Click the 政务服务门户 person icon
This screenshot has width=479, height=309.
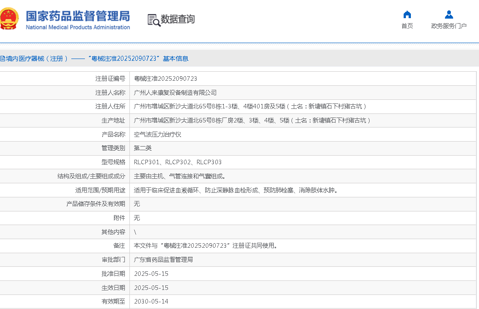(449, 15)
